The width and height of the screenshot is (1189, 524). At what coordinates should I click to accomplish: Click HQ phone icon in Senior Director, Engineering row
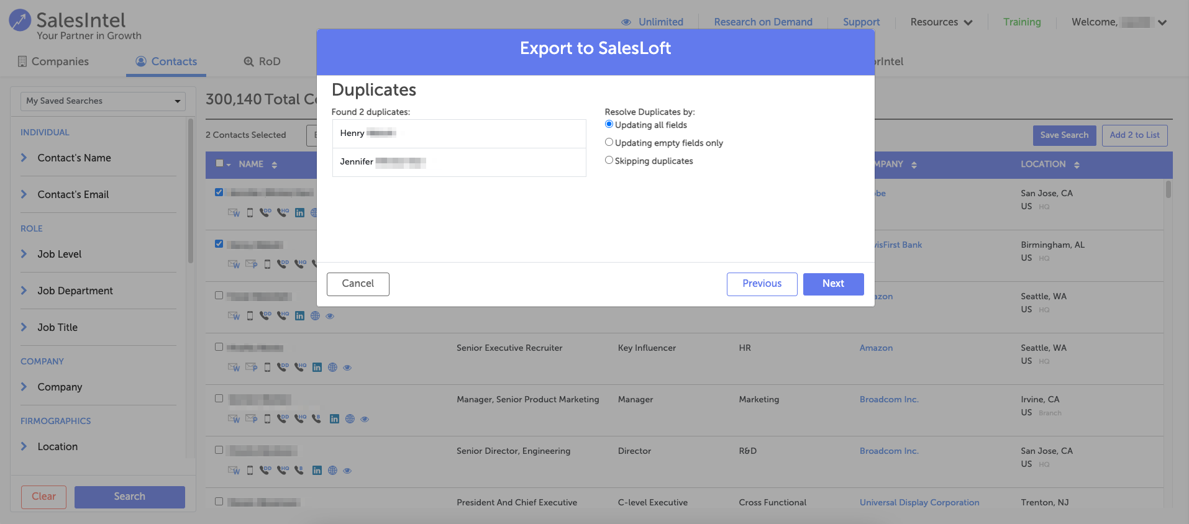point(283,471)
